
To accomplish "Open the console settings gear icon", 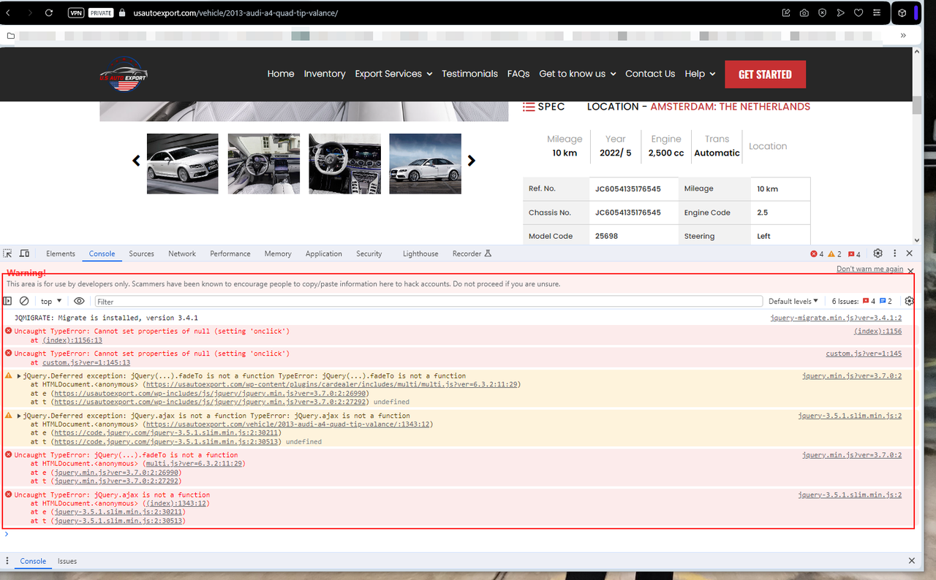I will coord(910,301).
